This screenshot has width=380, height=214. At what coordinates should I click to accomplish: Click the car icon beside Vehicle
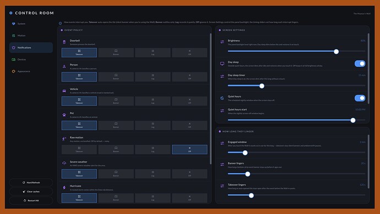[64, 90]
